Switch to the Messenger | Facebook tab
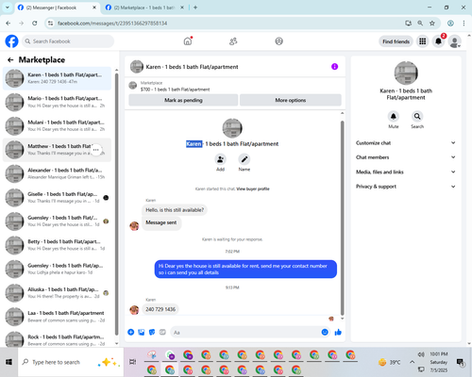 [x=58, y=8]
